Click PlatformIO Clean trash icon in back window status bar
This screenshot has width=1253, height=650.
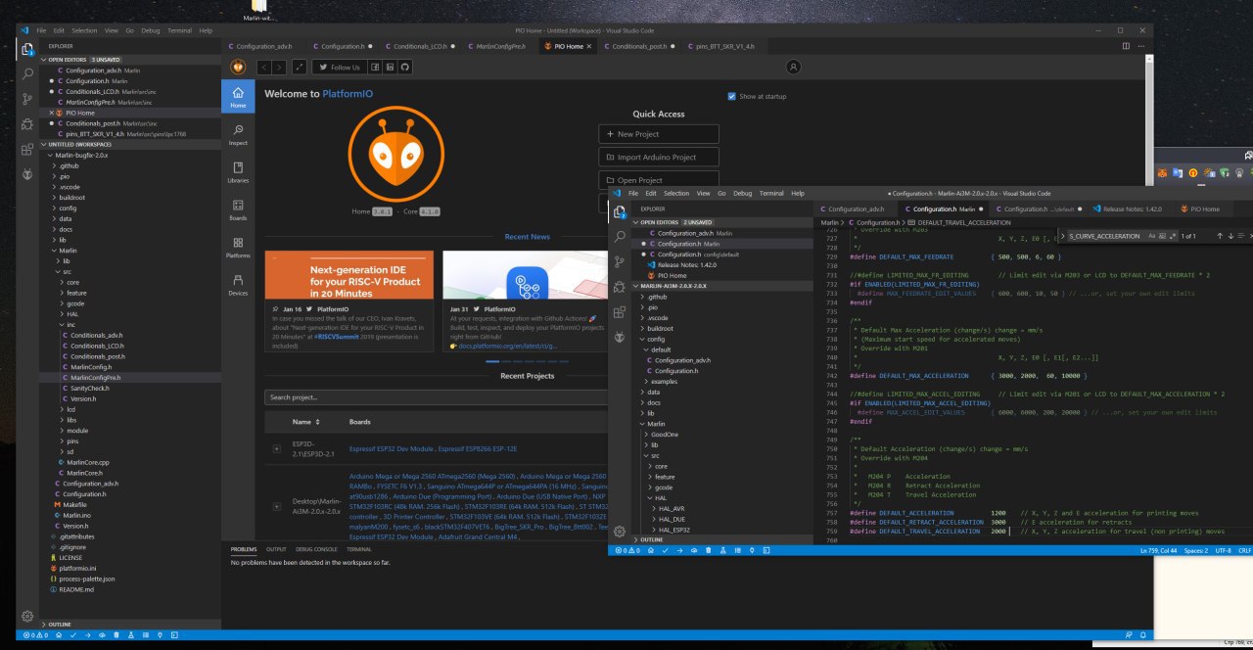tap(116, 635)
